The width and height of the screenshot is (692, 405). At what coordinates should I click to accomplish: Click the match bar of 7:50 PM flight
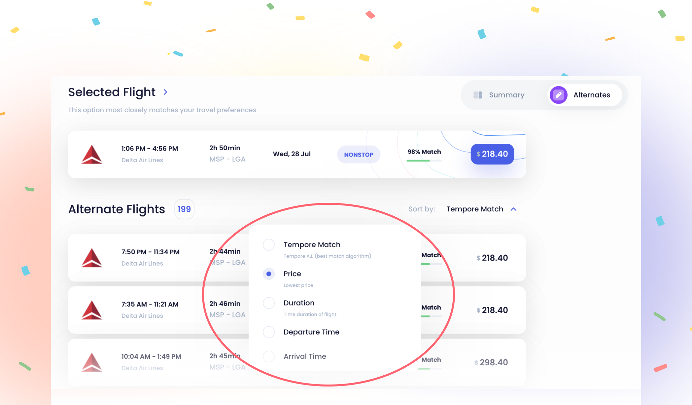tap(431, 264)
